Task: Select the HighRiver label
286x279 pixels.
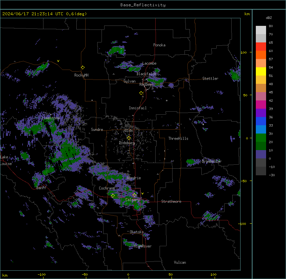Action: pyautogui.click(x=143, y=246)
